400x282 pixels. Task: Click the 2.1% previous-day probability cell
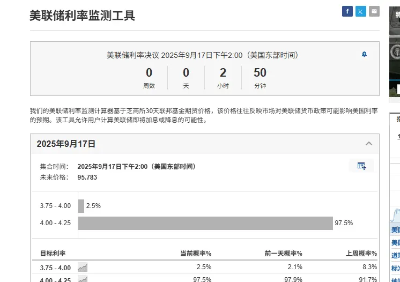pyautogui.click(x=295, y=267)
